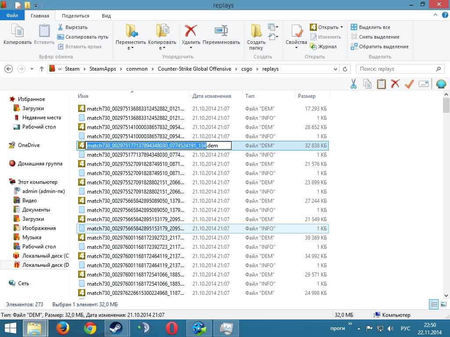Click the red X delete icon in secondary toolbar
The width and height of the screenshot is (450, 337).
(x=395, y=84)
